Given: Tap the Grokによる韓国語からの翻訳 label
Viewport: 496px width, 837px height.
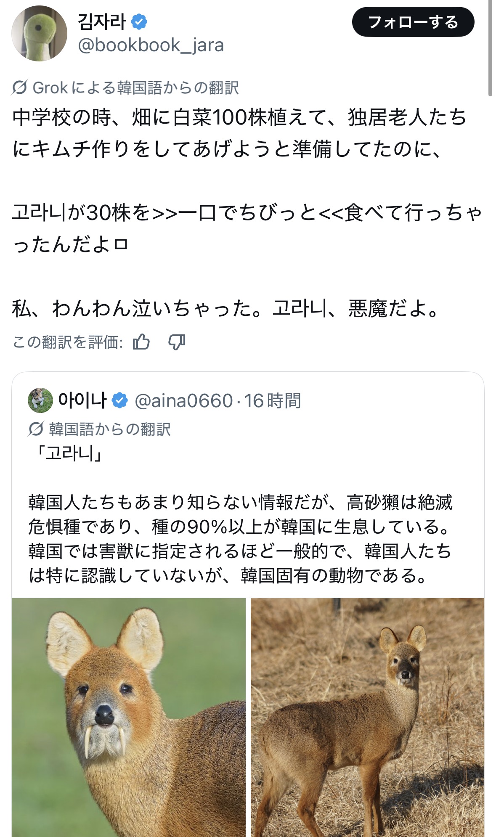Looking at the screenshot, I should (135, 87).
